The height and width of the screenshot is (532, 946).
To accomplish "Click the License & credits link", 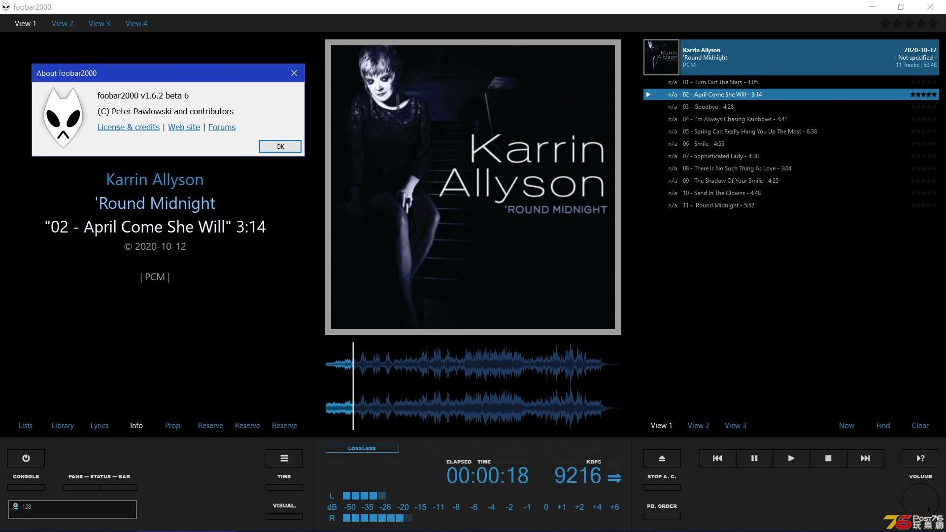I will [128, 127].
